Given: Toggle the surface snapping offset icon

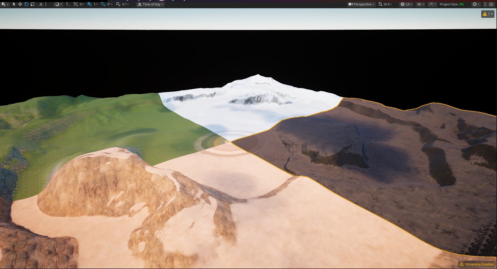Looking at the screenshot, I should (x=76, y=4).
